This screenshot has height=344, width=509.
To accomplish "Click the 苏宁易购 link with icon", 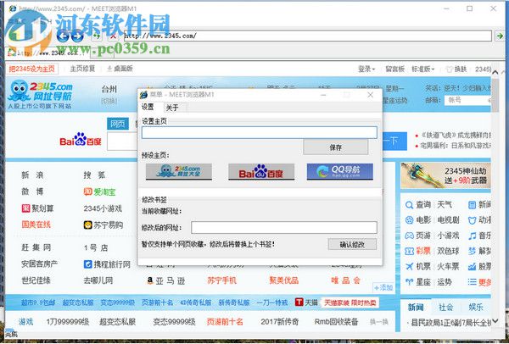I will 103,225.
